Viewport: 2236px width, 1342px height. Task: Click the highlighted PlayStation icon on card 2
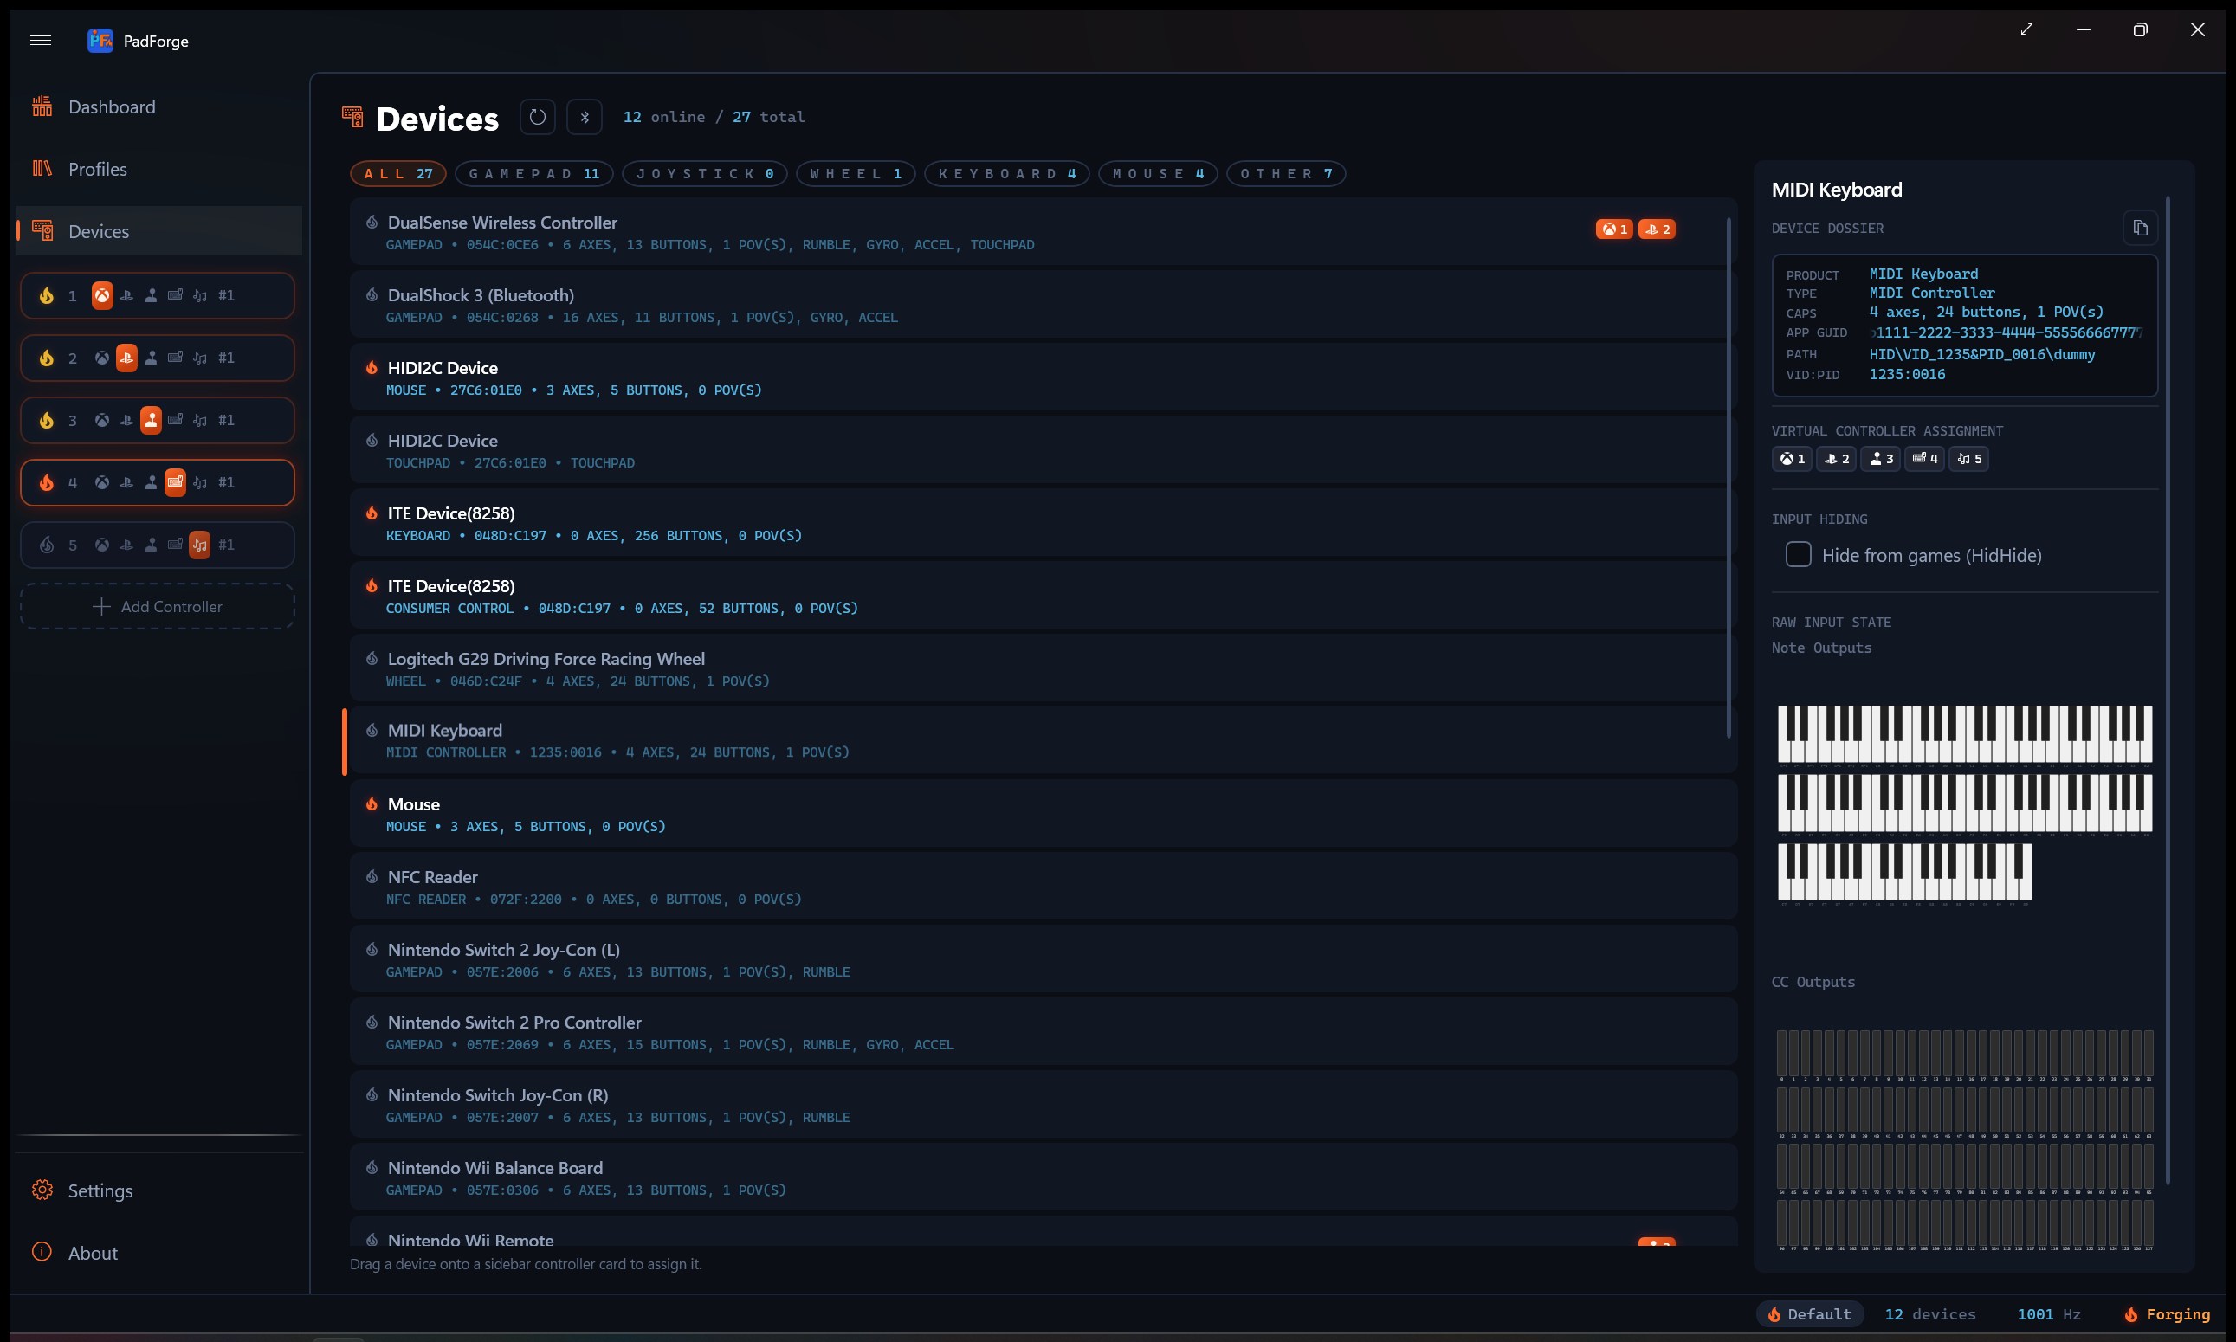(126, 358)
